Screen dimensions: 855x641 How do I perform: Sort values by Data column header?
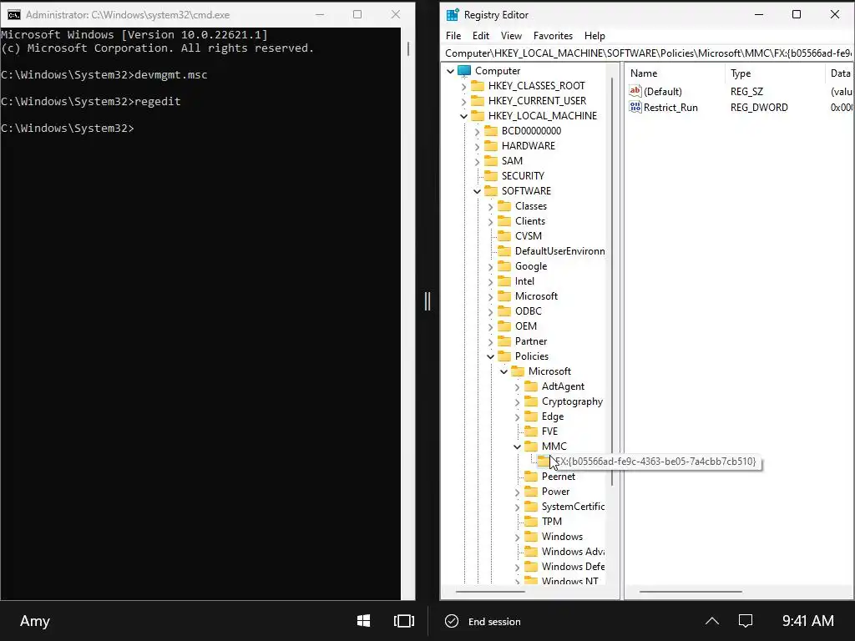840,73
